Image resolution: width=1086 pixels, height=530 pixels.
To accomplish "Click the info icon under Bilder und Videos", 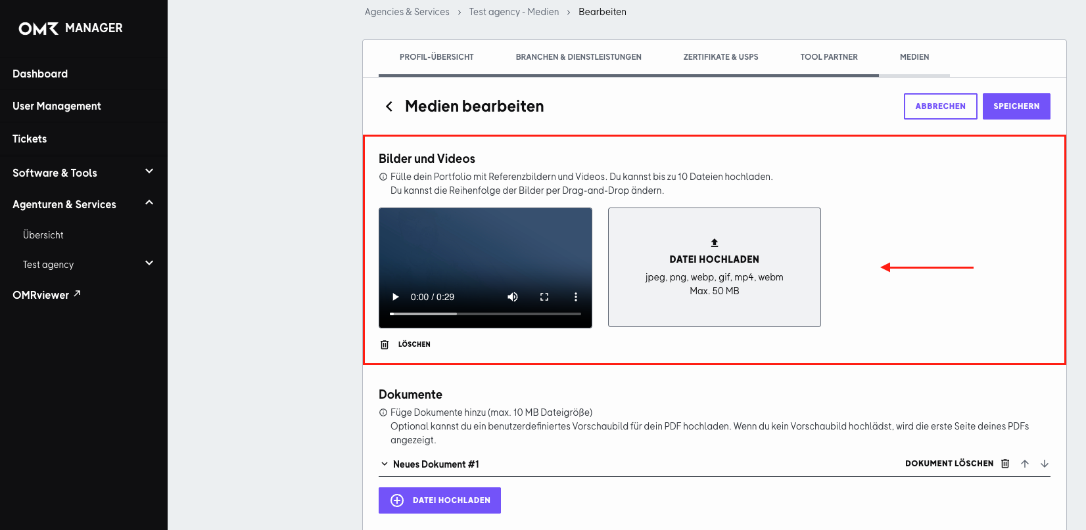I will pos(383,177).
